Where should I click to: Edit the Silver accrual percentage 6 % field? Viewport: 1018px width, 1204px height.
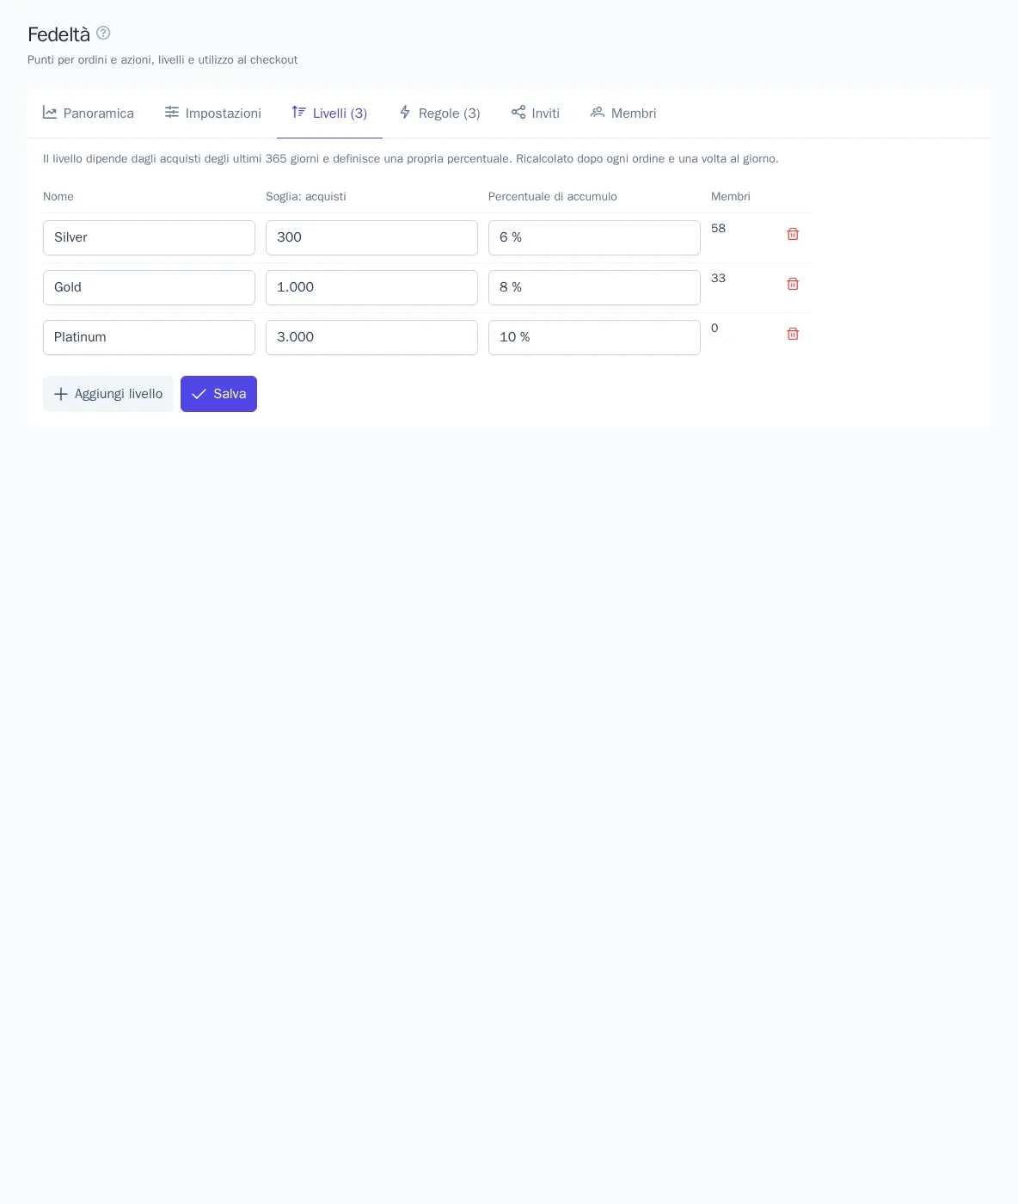pyautogui.click(x=594, y=237)
